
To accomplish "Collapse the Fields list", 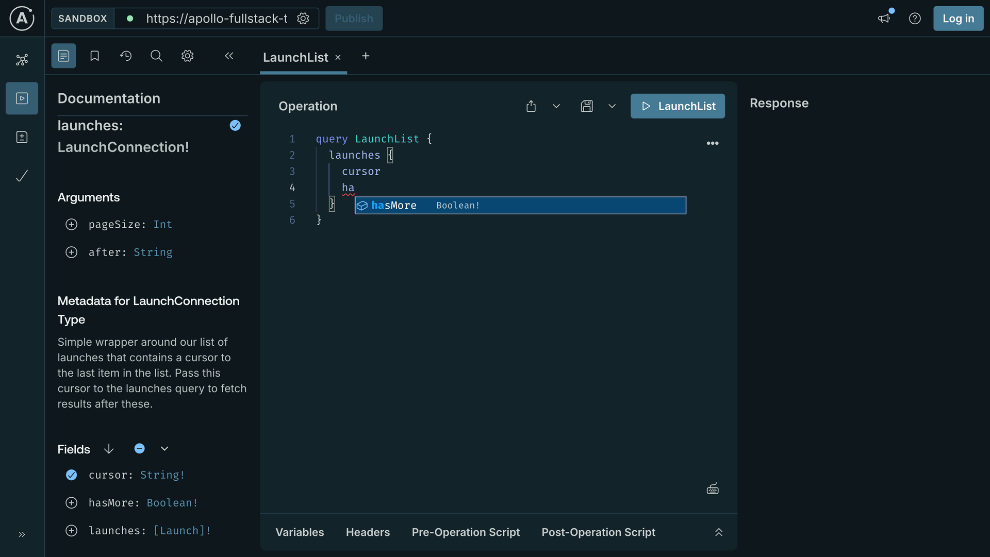I will [164, 448].
